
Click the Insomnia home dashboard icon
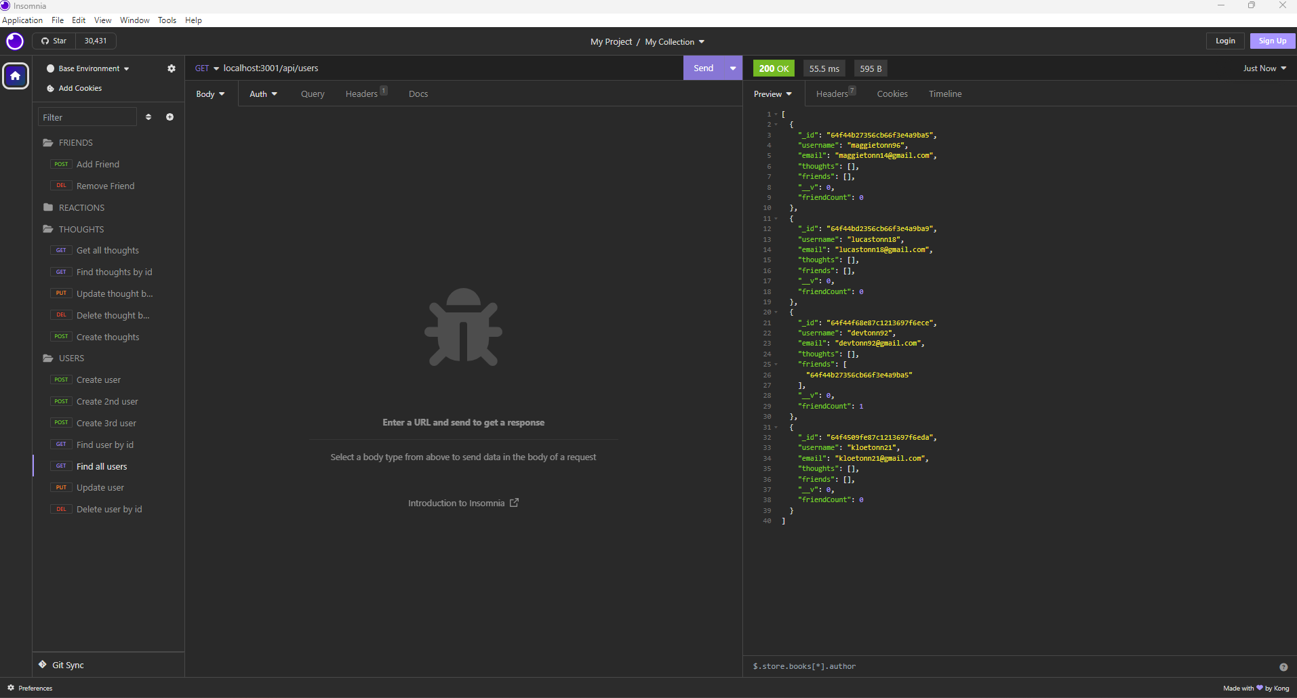pos(15,75)
